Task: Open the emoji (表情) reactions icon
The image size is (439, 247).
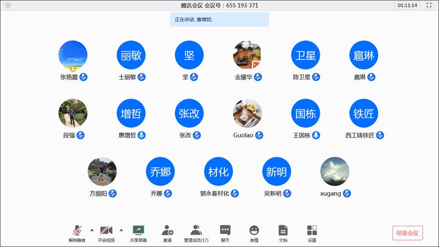Action: 254,230
